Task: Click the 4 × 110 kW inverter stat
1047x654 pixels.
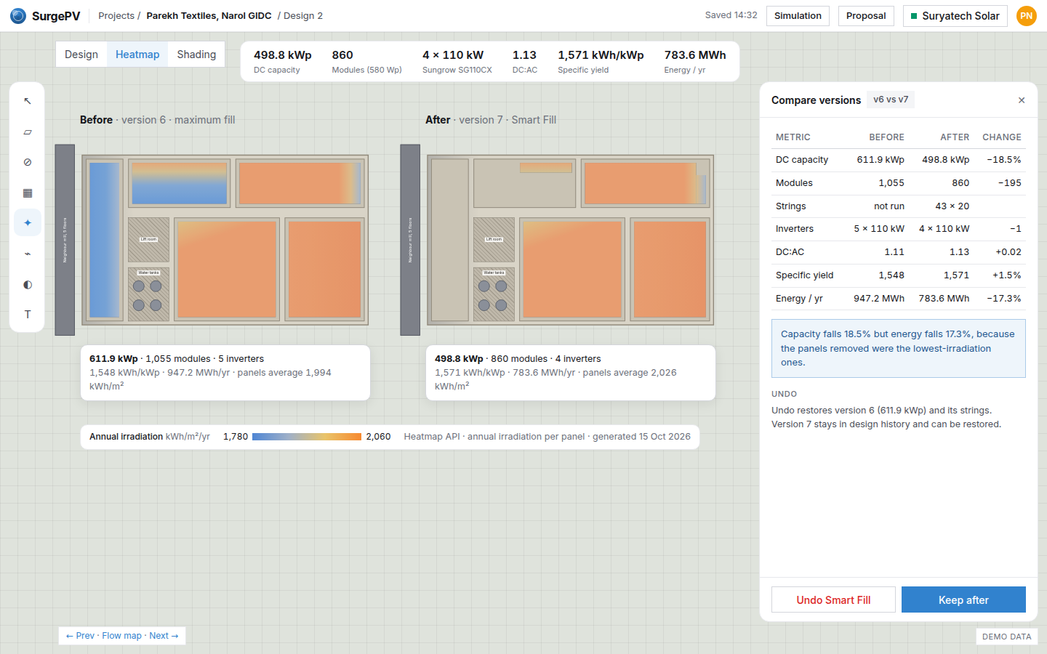Action: coord(457,61)
